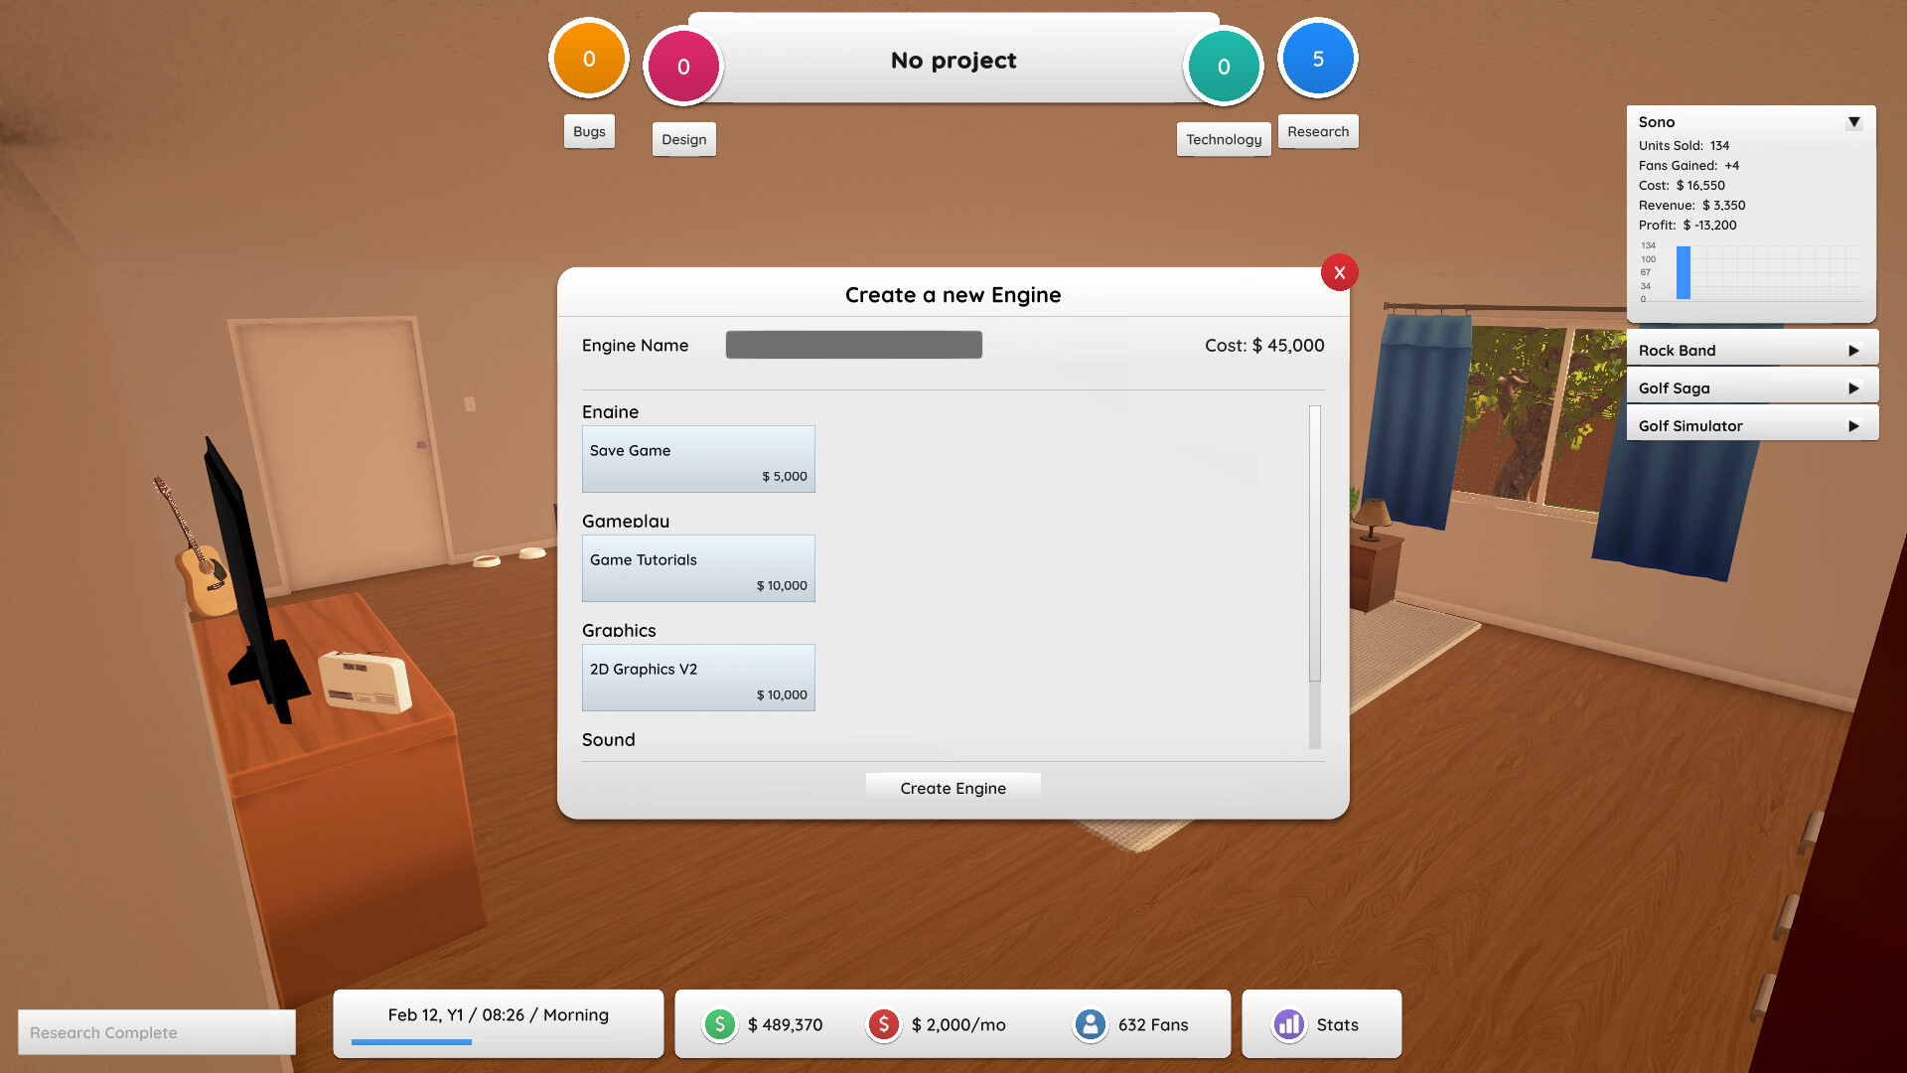
Task: Collapse the Sono sales panel
Action: click(1853, 121)
